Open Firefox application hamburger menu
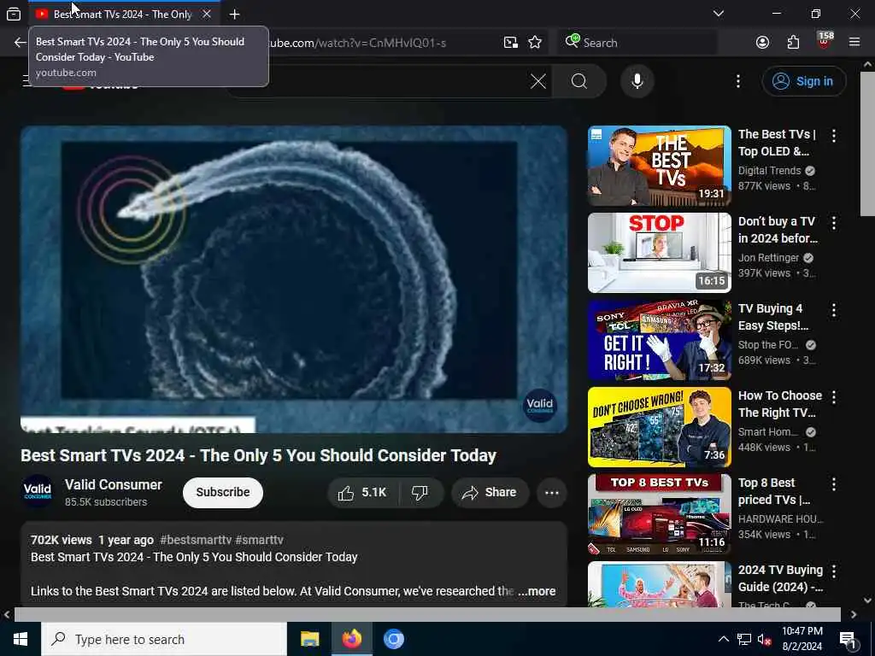Screen dimensions: 875x656 click(x=854, y=42)
